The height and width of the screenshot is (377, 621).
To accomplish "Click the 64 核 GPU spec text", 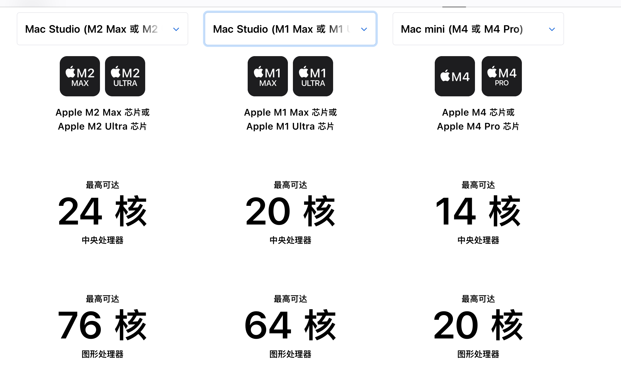I will pos(290,325).
